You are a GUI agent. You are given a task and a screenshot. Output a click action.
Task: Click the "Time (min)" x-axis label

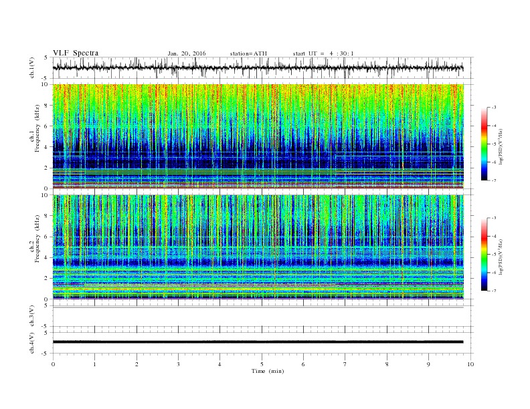[268, 371]
